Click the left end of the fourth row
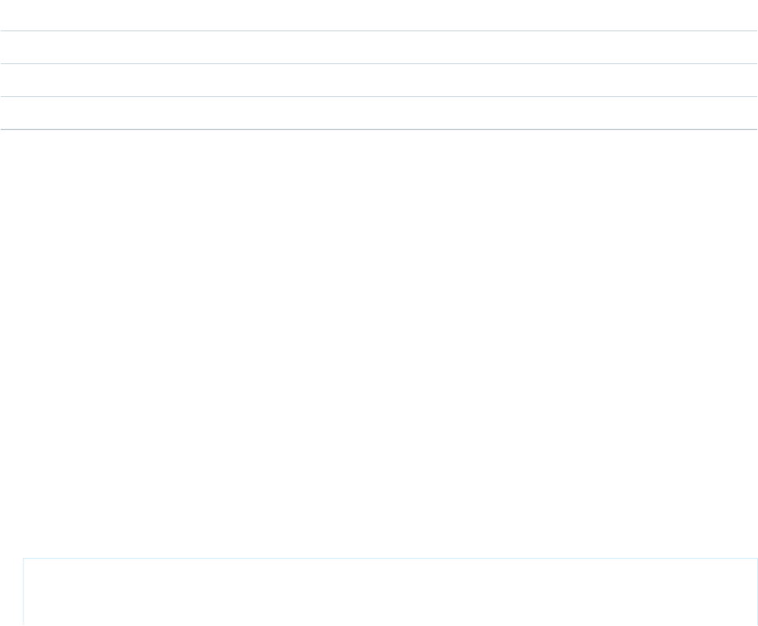This screenshot has height=626, width=758. [x=14, y=113]
